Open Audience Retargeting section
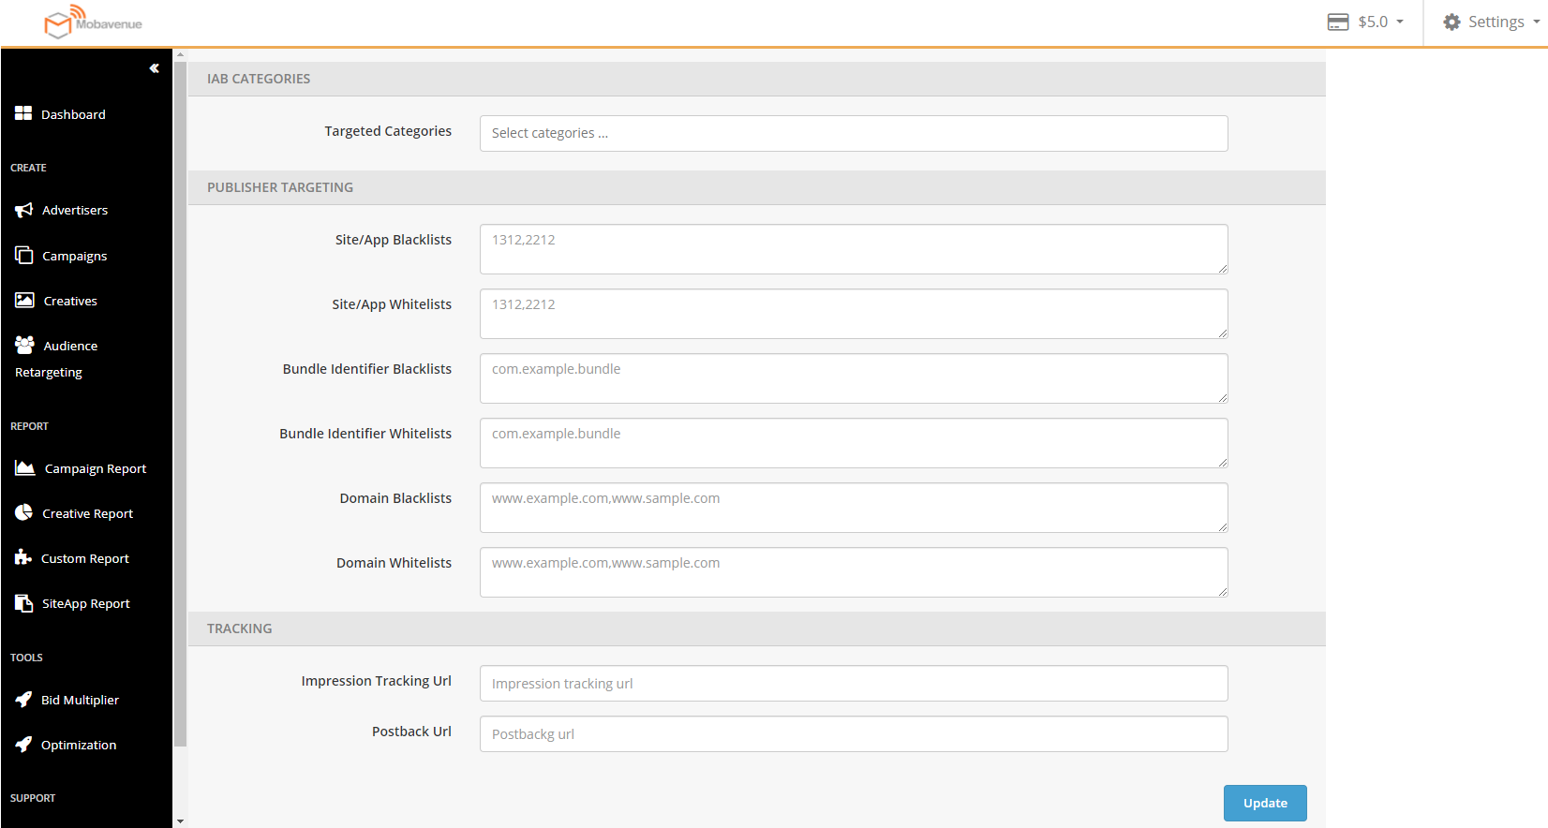This screenshot has height=828, width=1548. (x=56, y=359)
